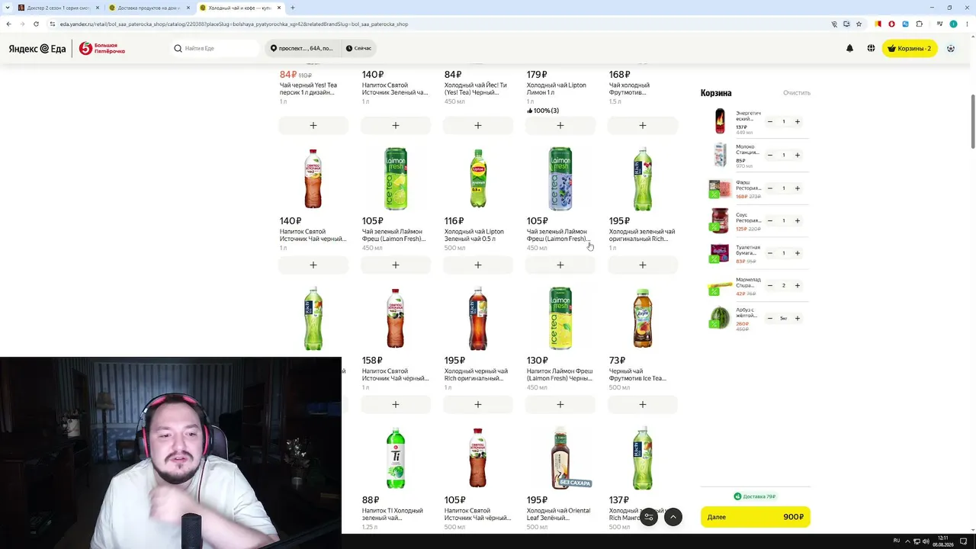Open the Большая Пятёрочка store logo
This screenshot has width=976, height=549.
tap(102, 49)
